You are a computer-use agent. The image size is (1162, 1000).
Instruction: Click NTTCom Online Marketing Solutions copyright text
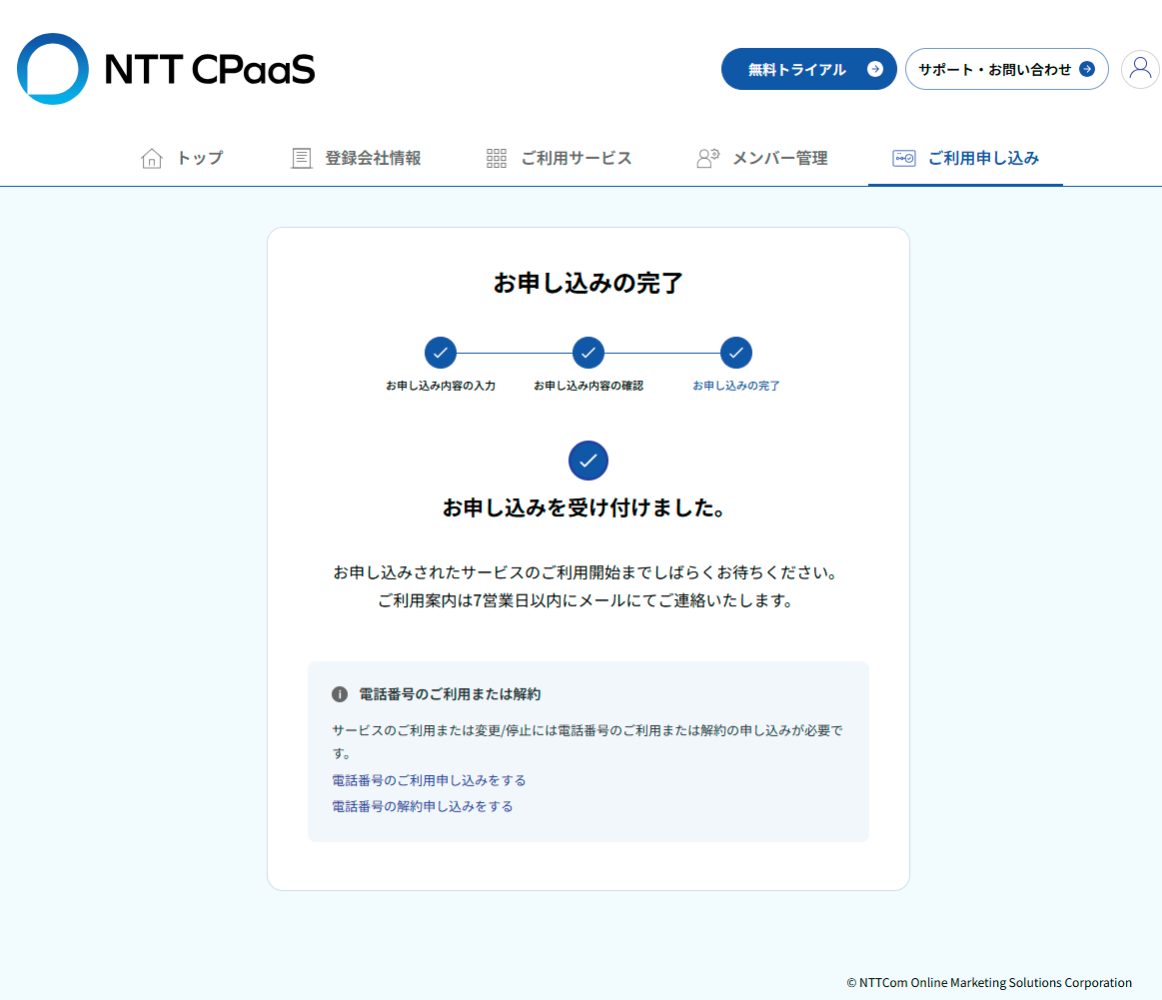pyautogui.click(x=989, y=982)
